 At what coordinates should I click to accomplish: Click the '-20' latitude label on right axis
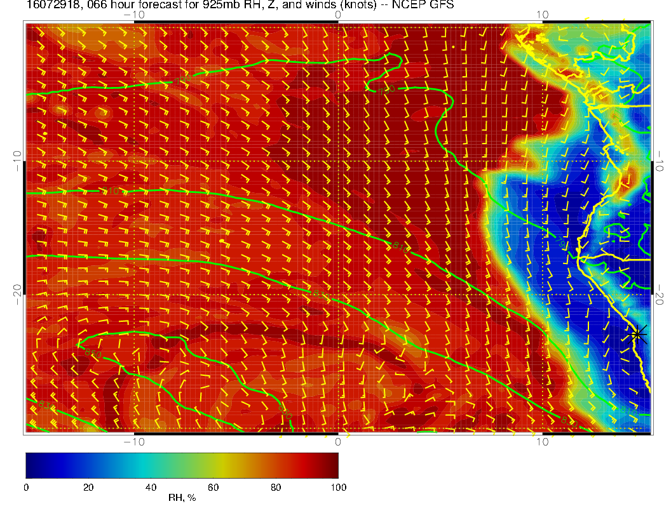tap(660, 295)
